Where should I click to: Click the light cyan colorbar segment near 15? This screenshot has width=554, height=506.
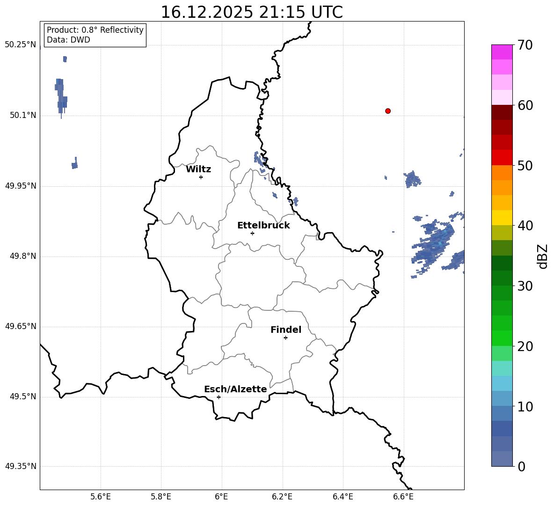(502, 368)
